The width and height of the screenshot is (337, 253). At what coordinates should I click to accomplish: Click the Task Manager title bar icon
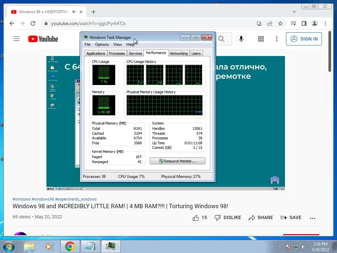86,37
